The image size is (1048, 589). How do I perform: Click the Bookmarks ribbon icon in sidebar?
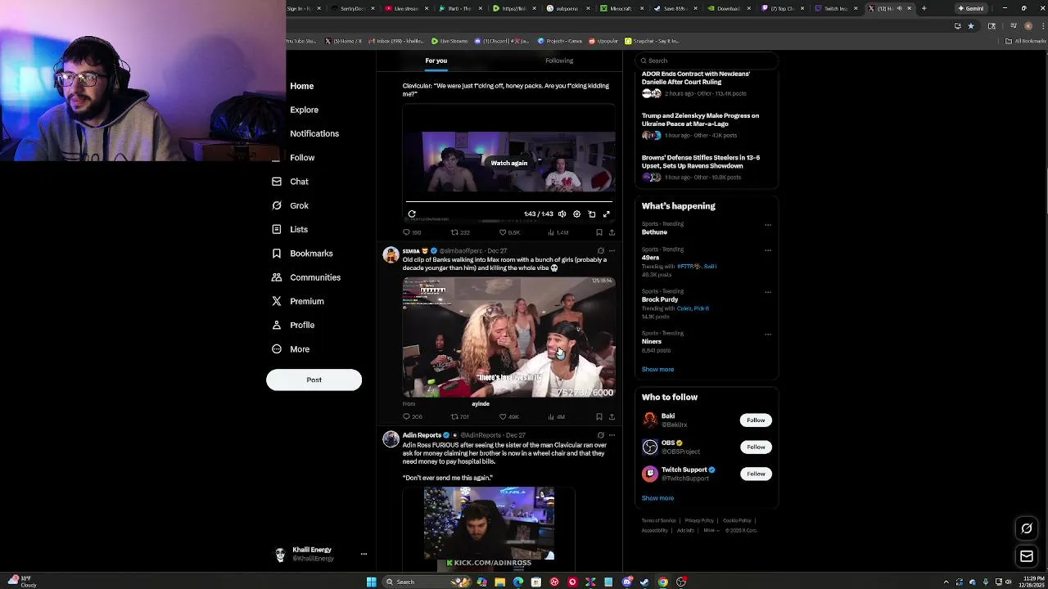pos(277,254)
